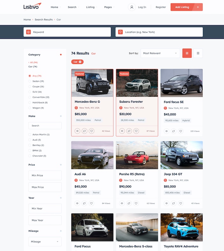Expand the Mileage dropdown filter
The width and height of the screenshot is (224, 251).
pyautogui.click(x=45, y=242)
